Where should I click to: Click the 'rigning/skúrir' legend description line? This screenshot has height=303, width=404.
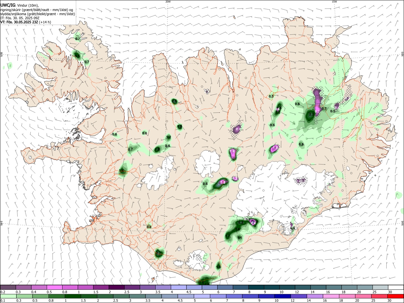(x=37, y=10)
